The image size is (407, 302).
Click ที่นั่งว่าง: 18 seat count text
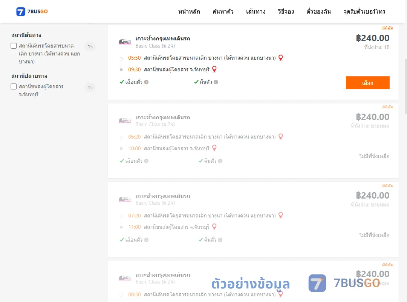(376, 47)
